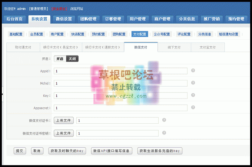Switch to 银行卡支付(易宝支付) tab
The image size is (252, 167).
[x=61, y=47]
